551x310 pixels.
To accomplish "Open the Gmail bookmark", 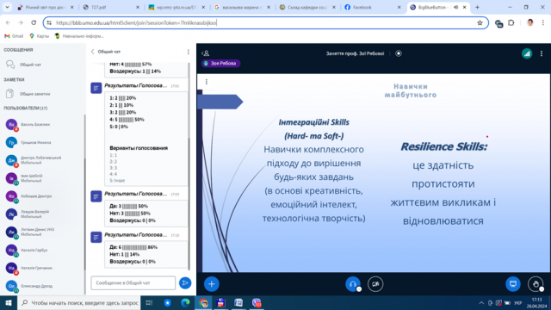I will 14,36.
